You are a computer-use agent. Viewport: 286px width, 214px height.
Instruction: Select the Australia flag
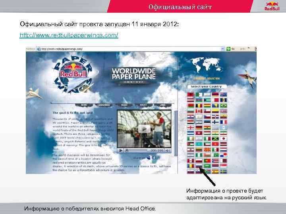[223, 95]
